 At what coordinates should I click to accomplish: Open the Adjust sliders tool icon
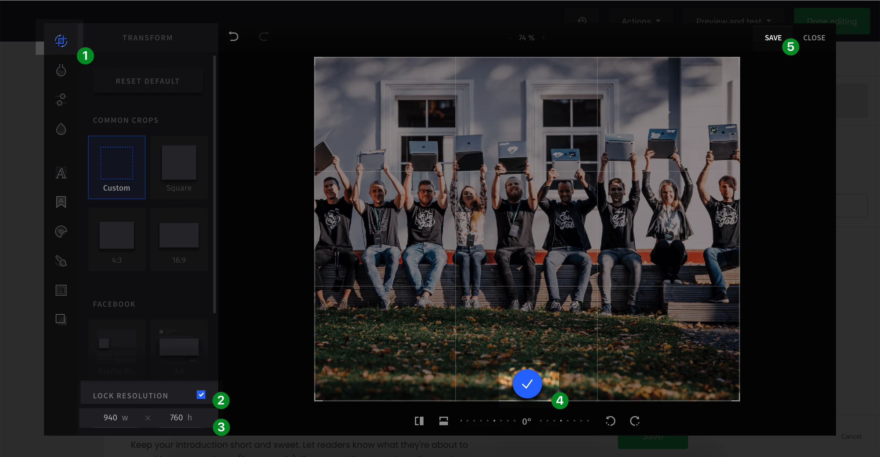pyautogui.click(x=61, y=100)
